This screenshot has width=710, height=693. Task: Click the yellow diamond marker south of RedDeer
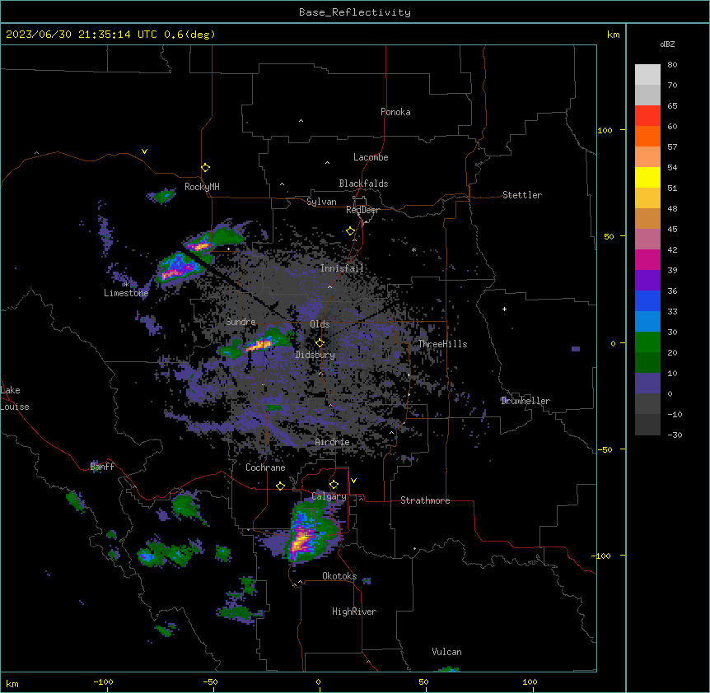coord(350,231)
